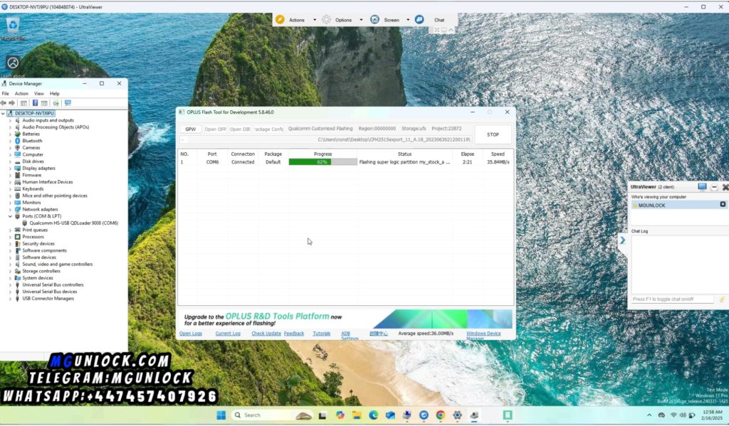The height and width of the screenshot is (426, 729).
Task: Open Options dropdown arrow in UltraViewer toolbar
Action: click(x=361, y=20)
